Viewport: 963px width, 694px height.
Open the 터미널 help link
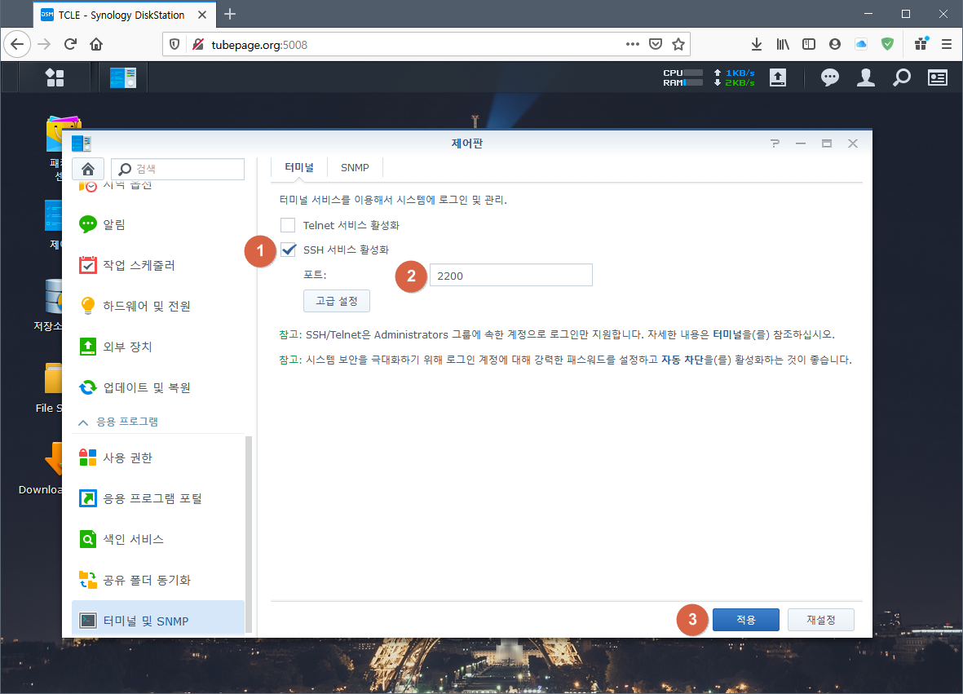727,334
